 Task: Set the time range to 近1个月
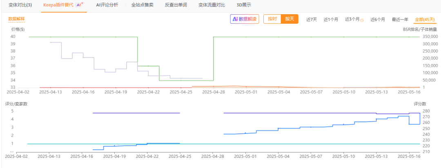[x=331, y=20]
